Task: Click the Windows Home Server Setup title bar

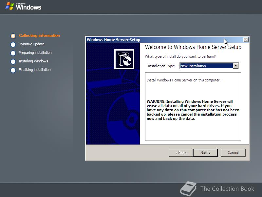Action: point(165,40)
